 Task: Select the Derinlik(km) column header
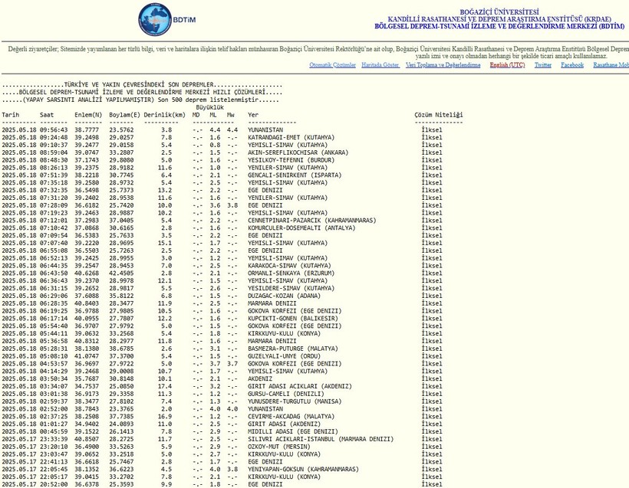tap(164, 115)
